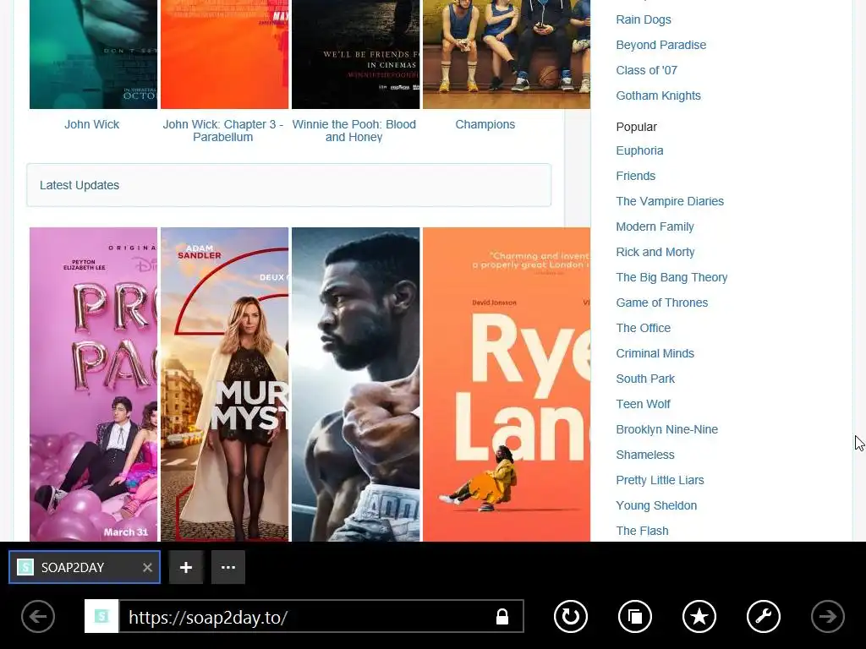
Task: Click the padlock security icon in the address bar
Action: [x=502, y=616]
